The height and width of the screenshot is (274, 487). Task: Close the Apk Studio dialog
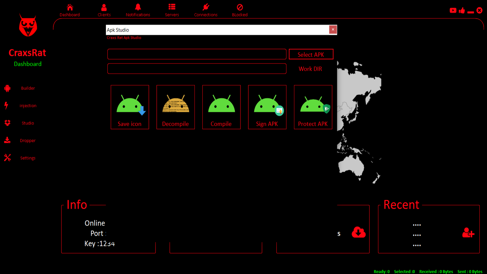(333, 30)
